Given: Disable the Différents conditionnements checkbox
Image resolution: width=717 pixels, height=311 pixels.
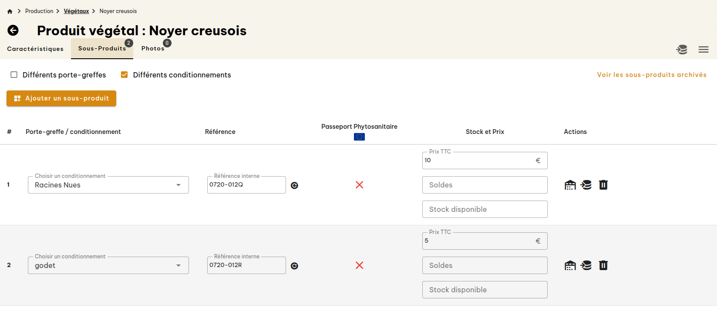Looking at the screenshot, I should [x=125, y=74].
